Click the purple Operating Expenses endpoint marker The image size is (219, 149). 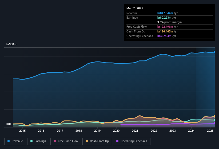pyautogui.click(x=214, y=123)
